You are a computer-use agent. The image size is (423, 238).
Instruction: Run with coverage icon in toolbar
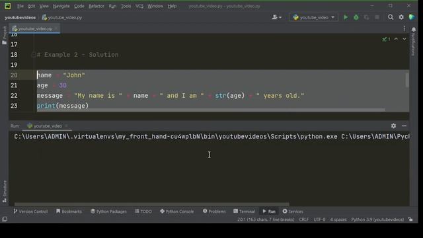pos(366,17)
